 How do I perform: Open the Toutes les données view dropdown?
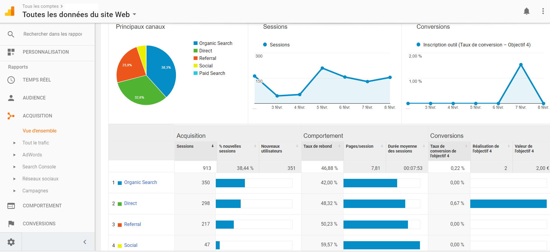coord(135,14)
